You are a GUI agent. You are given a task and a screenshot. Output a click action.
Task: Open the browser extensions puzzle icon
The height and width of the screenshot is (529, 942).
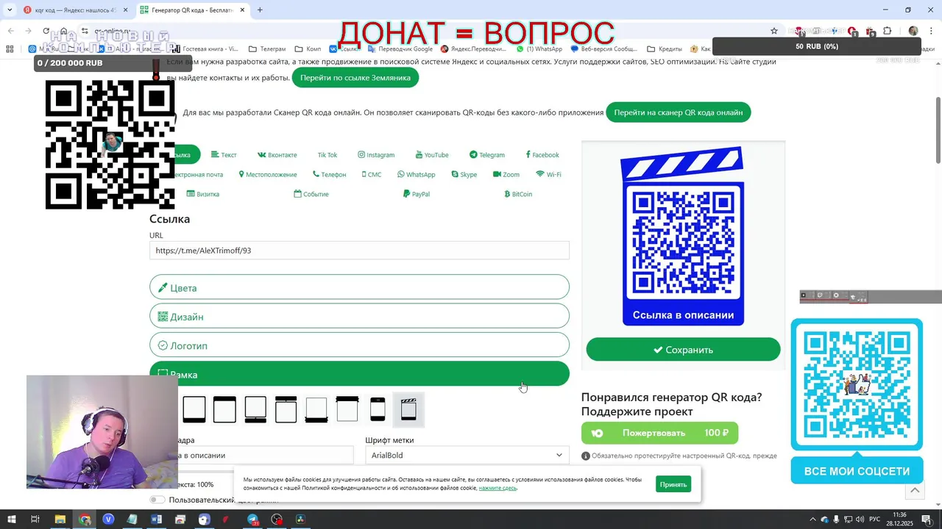click(x=887, y=31)
